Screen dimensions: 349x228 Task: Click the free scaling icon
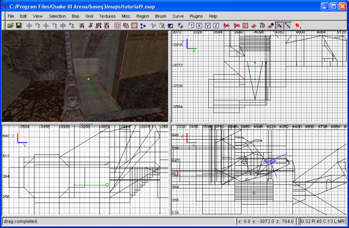[x=191, y=26]
